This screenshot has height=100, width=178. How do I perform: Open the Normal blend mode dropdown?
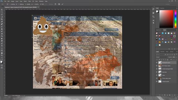[162, 57]
